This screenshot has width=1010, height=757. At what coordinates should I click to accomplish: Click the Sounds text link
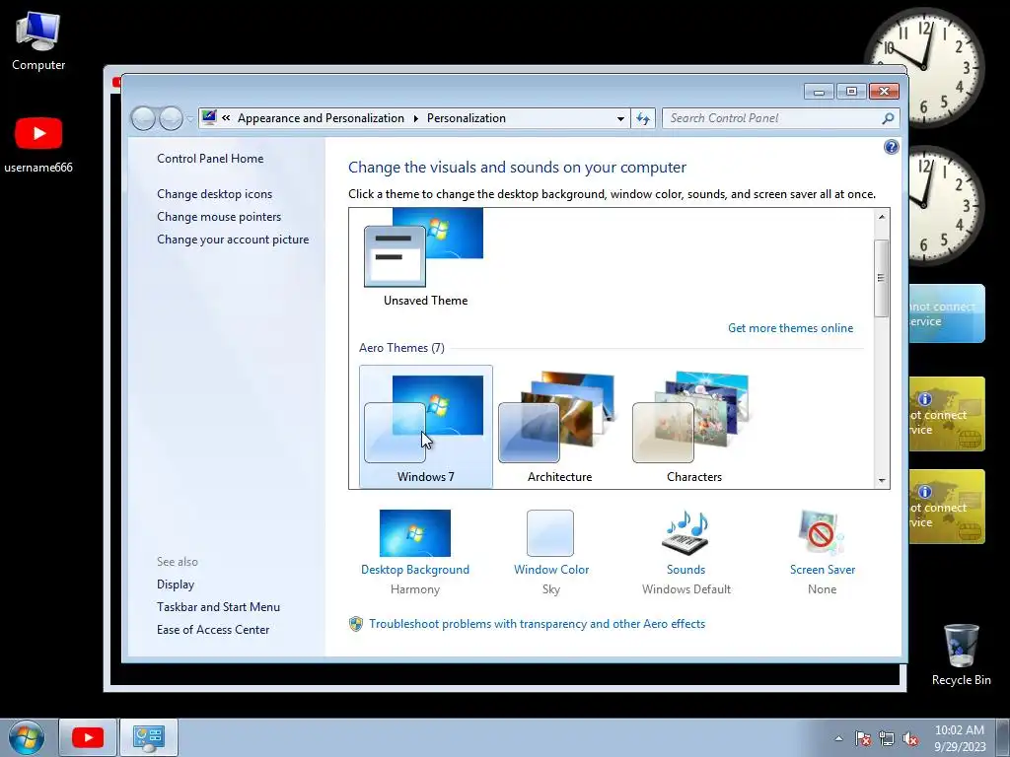pyautogui.click(x=686, y=570)
